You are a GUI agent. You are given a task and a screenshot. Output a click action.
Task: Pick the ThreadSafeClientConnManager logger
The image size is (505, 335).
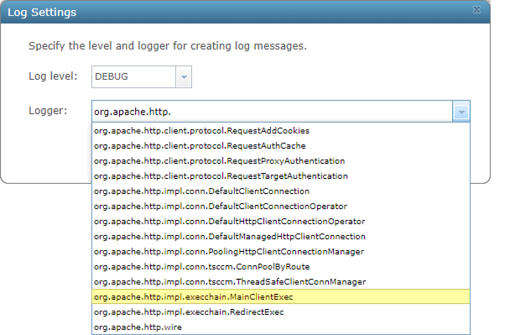click(281, 282)
